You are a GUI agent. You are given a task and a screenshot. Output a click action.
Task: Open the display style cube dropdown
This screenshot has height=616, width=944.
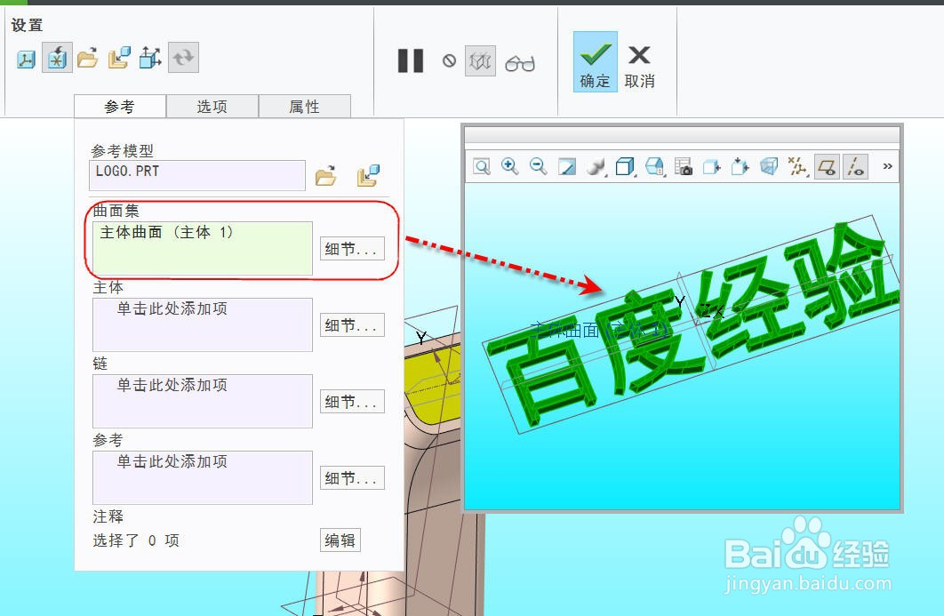click(x=625, y=167)
